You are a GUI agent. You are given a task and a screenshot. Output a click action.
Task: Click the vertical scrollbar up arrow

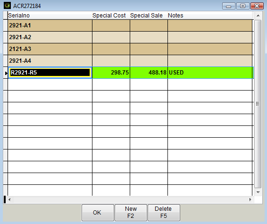point(258,16)
